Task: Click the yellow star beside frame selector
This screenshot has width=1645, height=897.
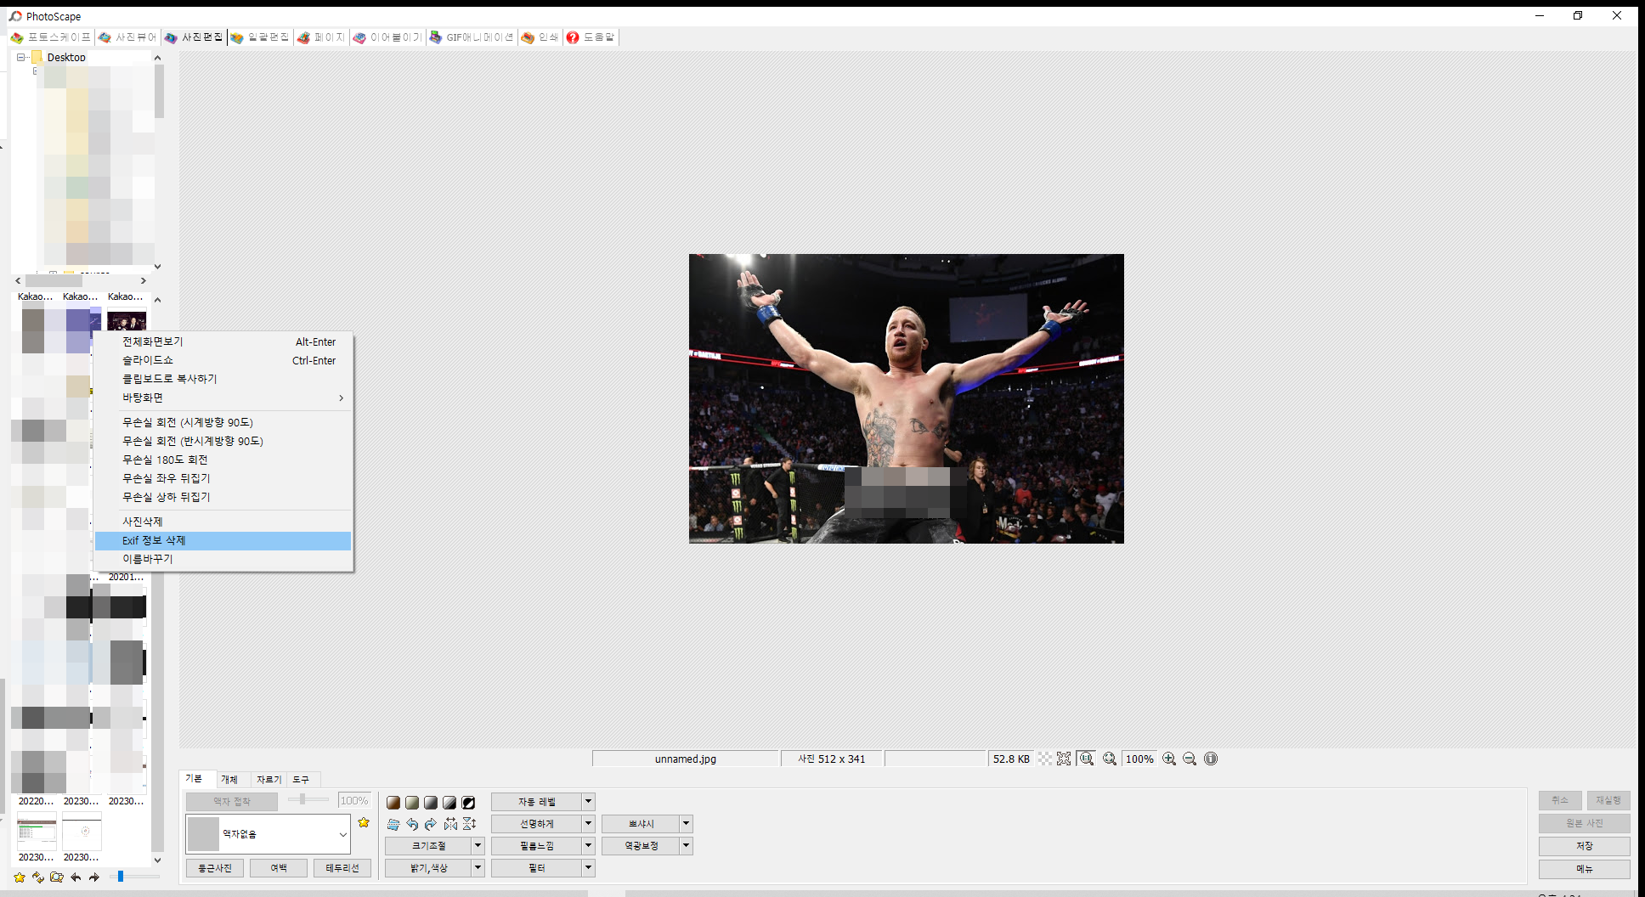Action: pyautogui.click(x=364, y=822)
